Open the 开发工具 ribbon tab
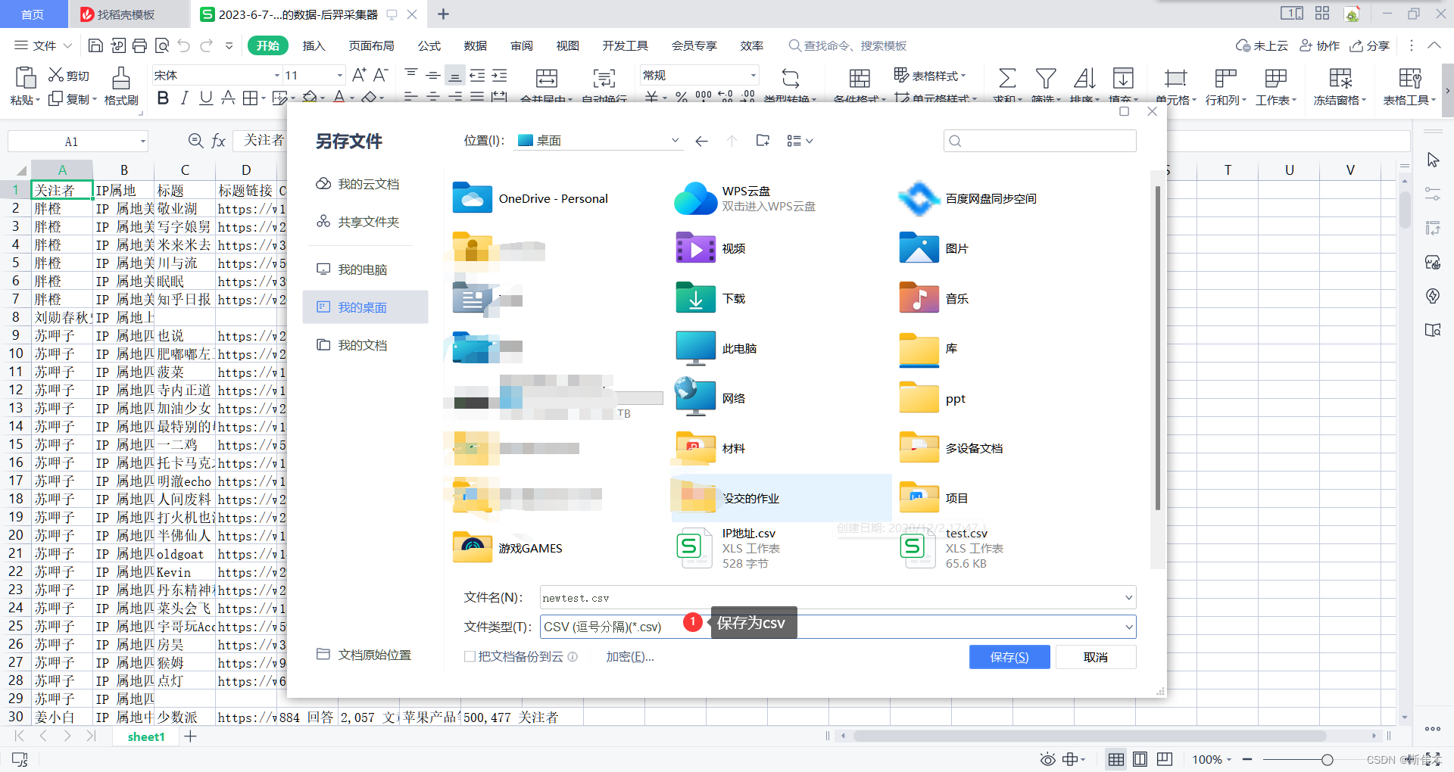 (x=625, y=45)
